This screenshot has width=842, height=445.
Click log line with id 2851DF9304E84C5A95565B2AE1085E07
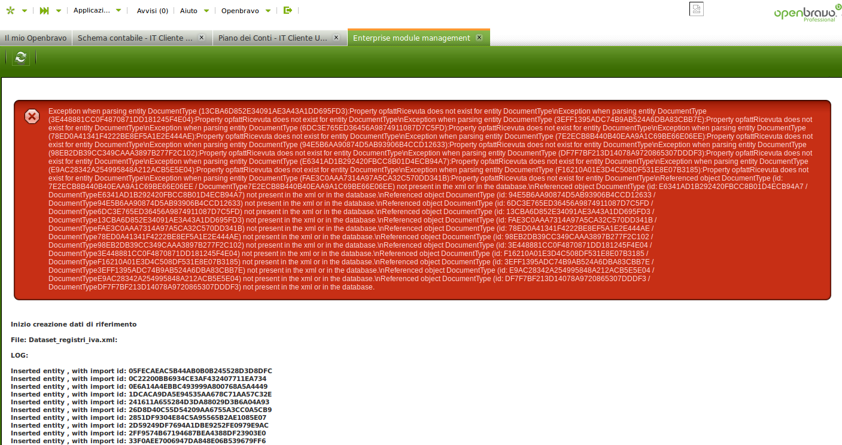click(x=138, y=417)
